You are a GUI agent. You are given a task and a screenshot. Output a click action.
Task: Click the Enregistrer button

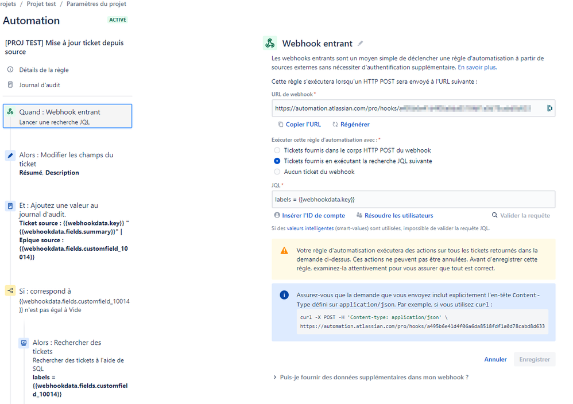coord(535,359)
